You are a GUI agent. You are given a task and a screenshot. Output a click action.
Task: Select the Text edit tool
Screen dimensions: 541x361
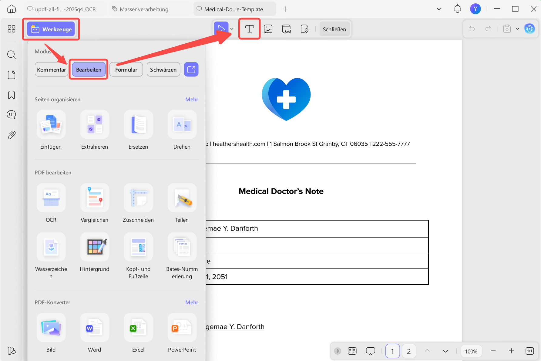[x=249, y=29]
